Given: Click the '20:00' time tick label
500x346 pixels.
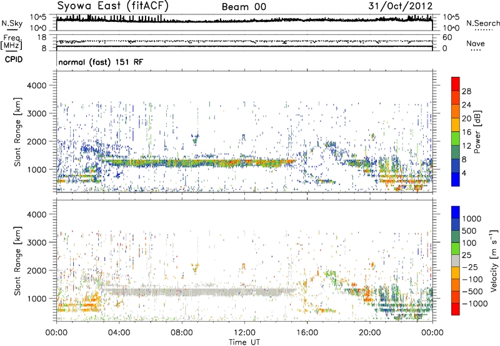Looking at the screenshot, I should [369, 333].
